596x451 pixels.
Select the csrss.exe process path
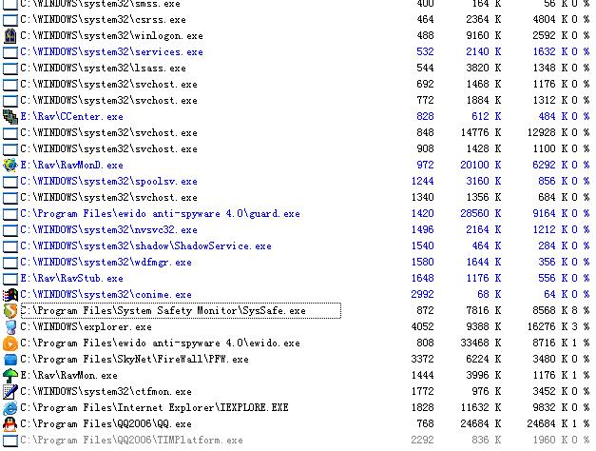(103, 19)
